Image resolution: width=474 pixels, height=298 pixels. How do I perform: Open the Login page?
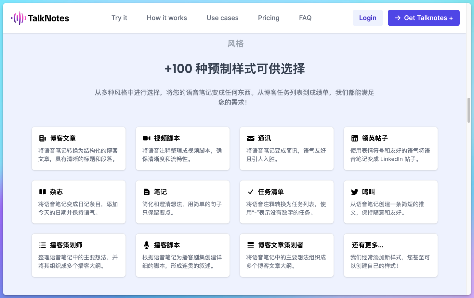tap(368, 18)
